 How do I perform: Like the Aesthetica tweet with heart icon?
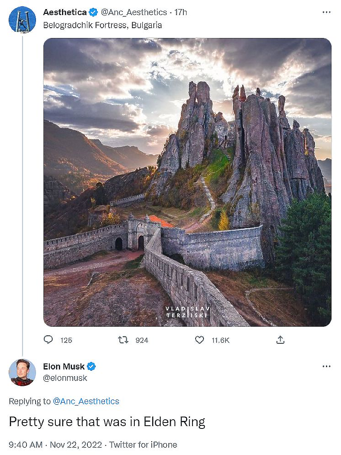click(x=200, y=340)
